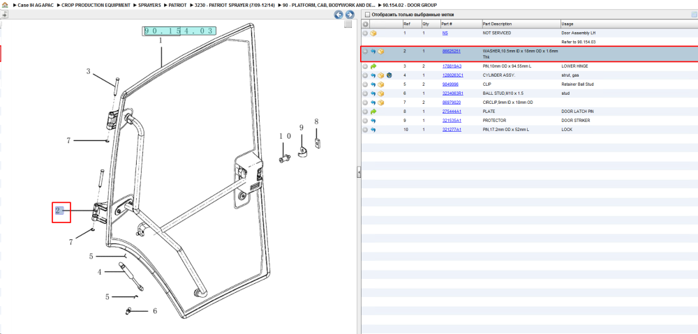Click the box icon in the CLIP row
Screen dimensions: 698x334
point(381,84)
